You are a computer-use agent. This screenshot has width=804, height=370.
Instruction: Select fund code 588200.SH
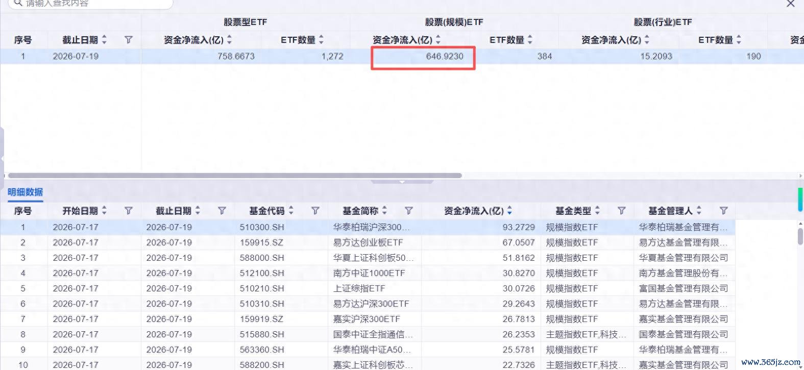(x=262, y=365)
